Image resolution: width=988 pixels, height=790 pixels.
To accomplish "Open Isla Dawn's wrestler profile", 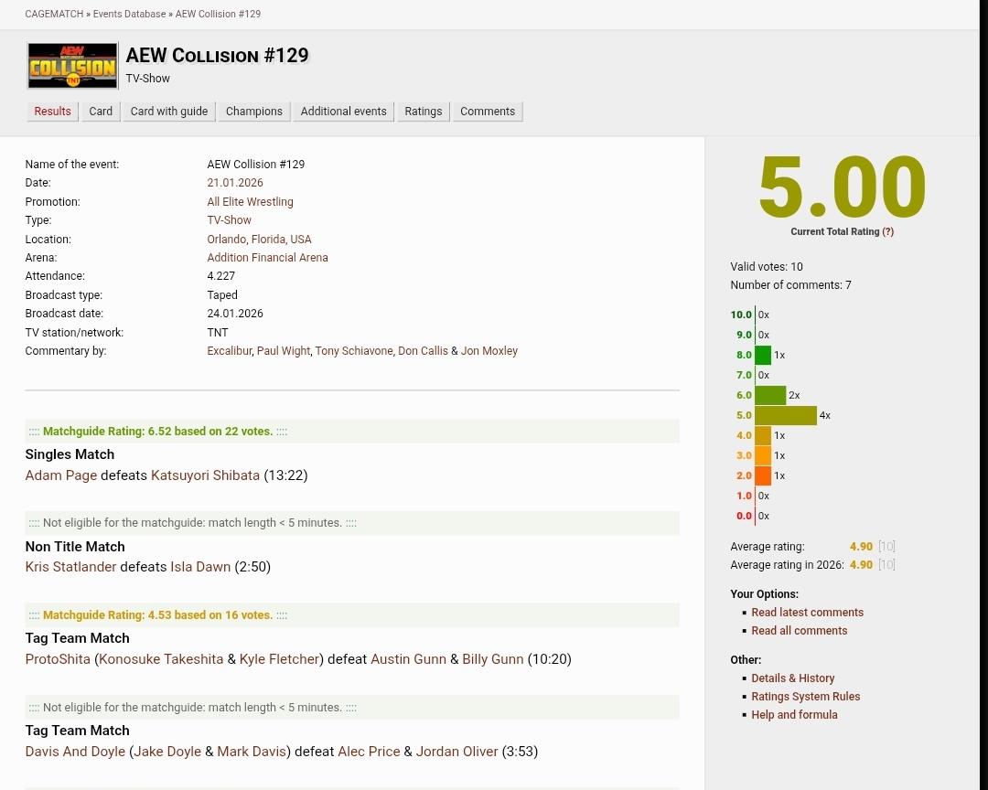I will pyautogui.click(x=200, y=567).
